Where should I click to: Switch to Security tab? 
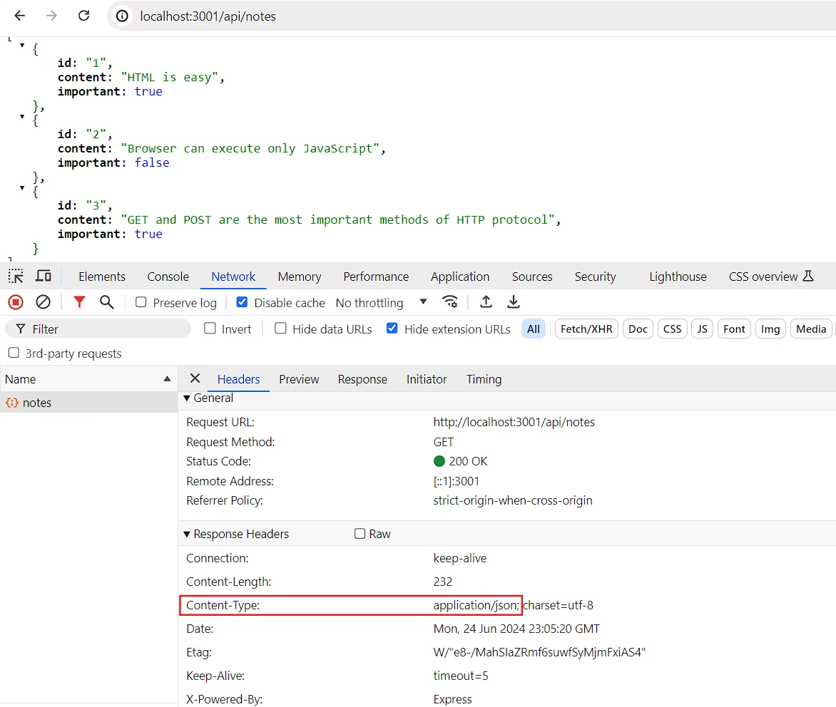(x=595, y=277)
